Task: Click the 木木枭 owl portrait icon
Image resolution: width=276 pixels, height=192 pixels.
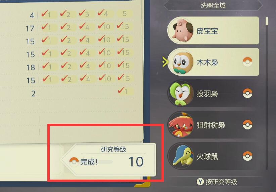Action: click(180, 62)
